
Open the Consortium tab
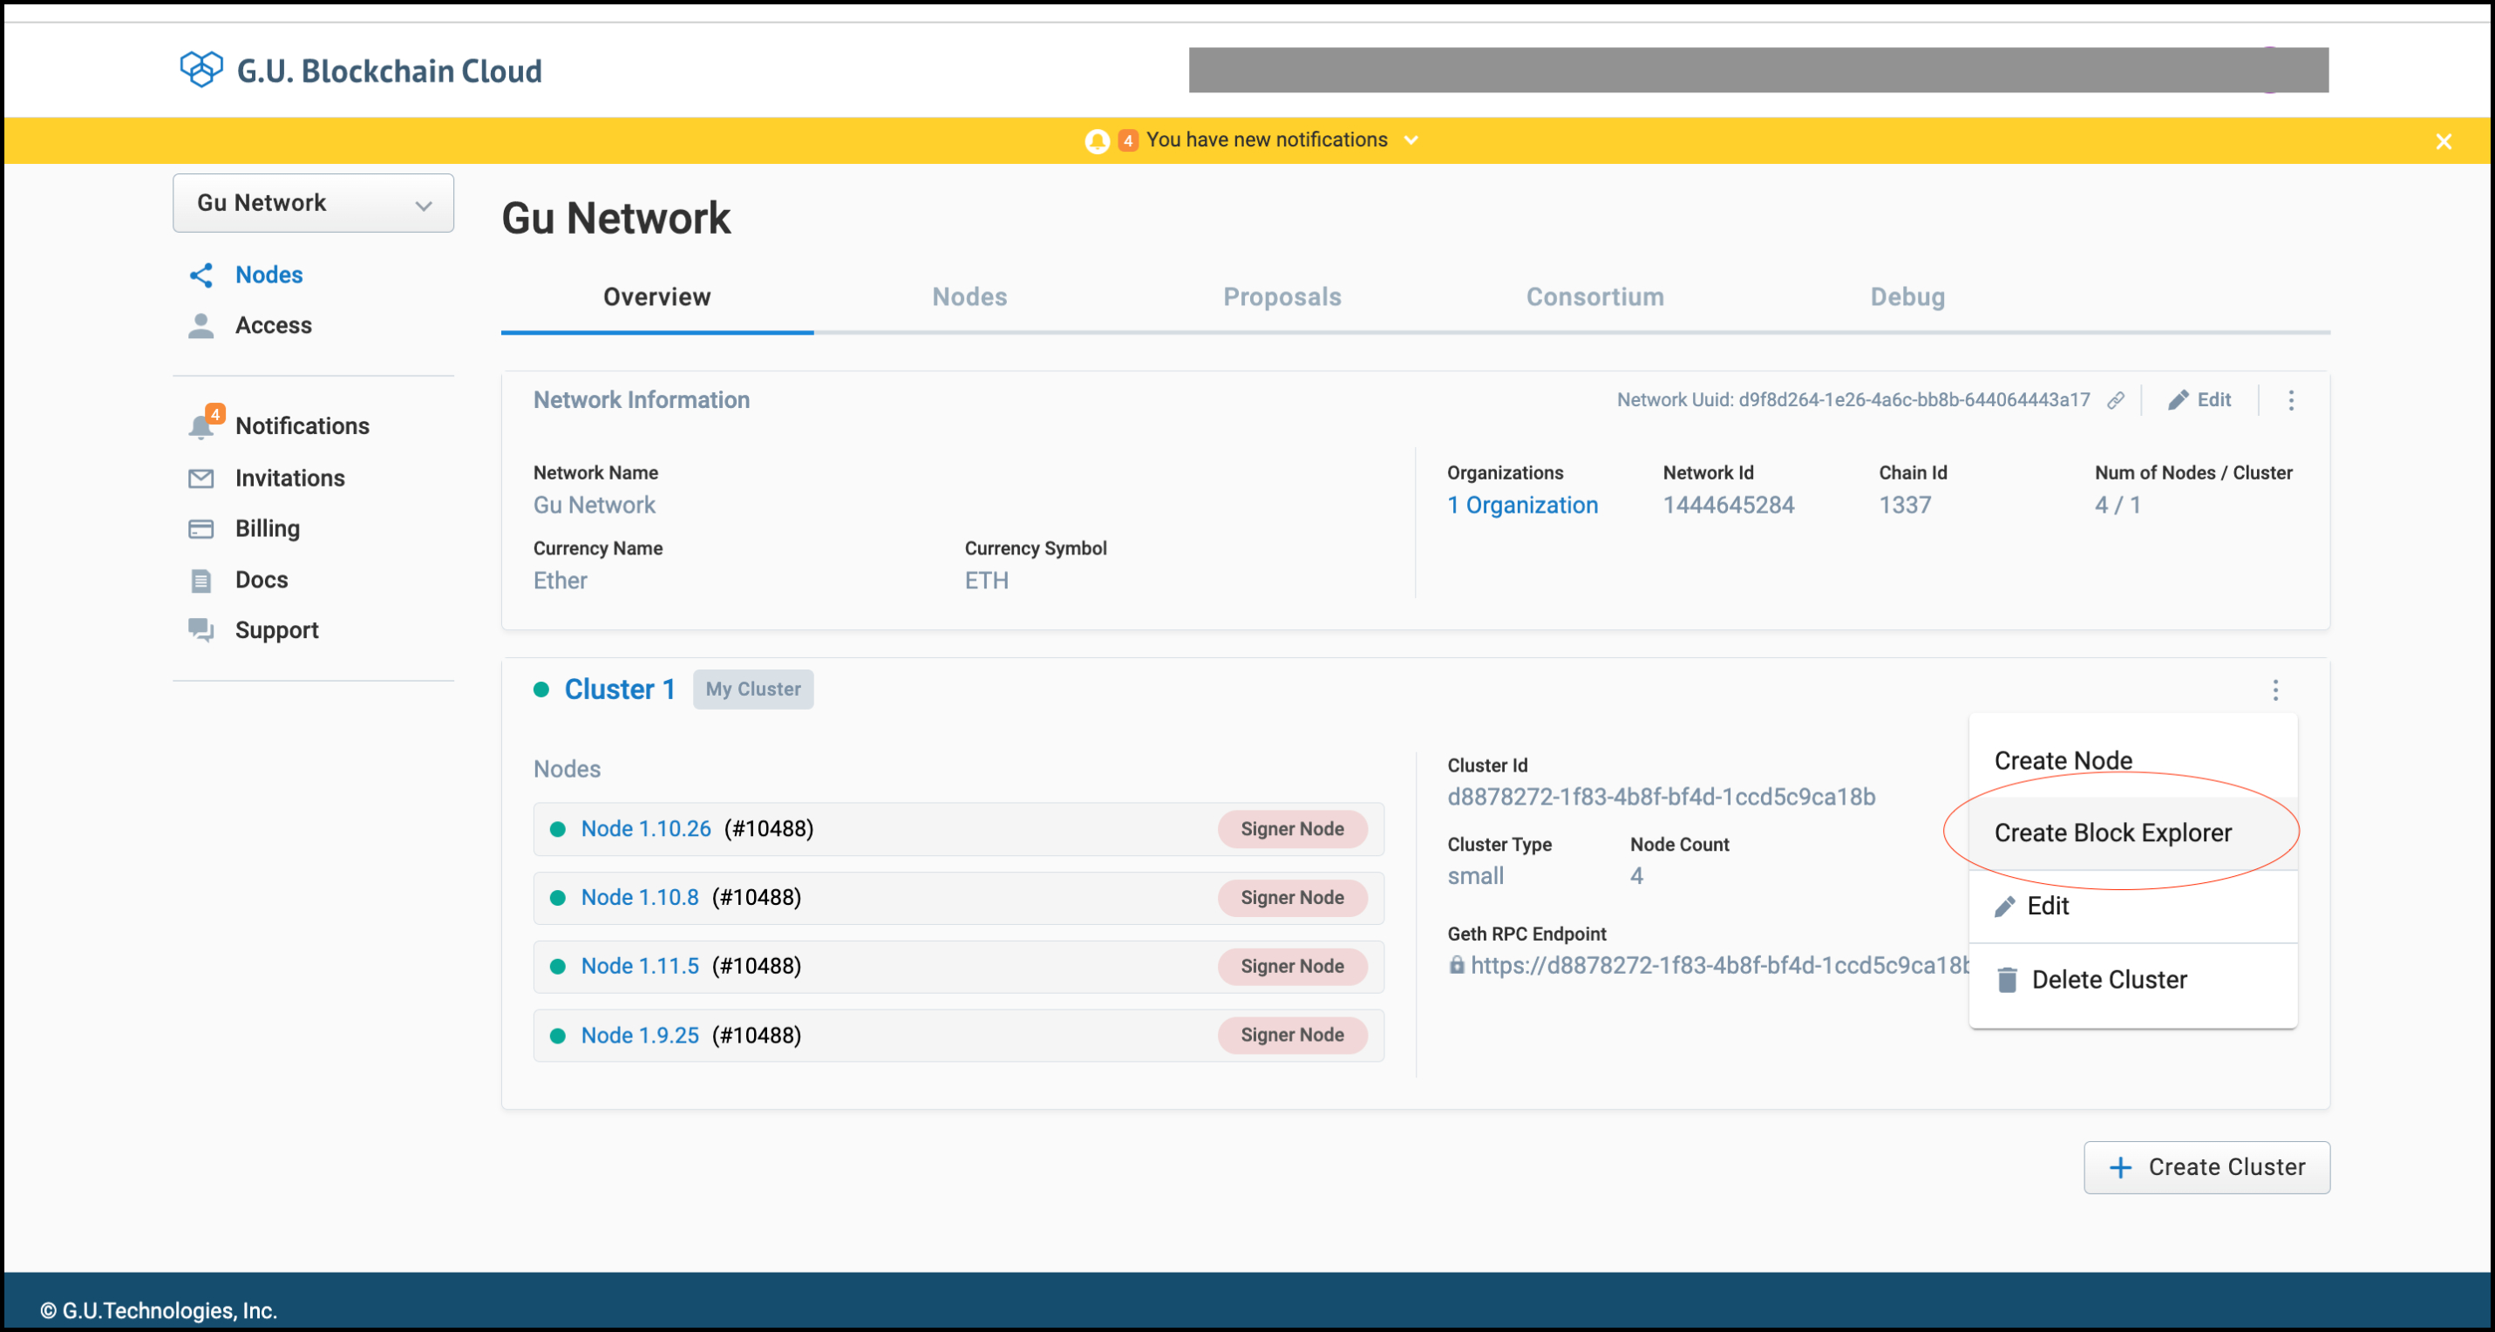coord(1595,297)
